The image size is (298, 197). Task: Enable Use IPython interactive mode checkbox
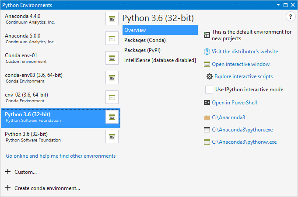[209, 90]
